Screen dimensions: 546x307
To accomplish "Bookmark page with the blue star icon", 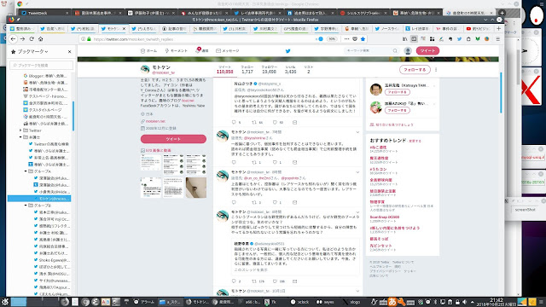I will [363, 39].
